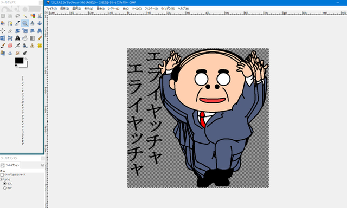Select the Alignment tool
The image size is (347, 208).
click(3, 31)
